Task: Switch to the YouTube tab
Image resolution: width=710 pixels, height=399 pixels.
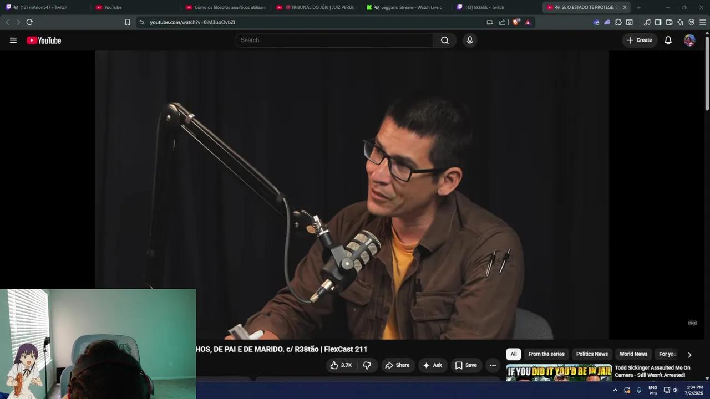Action: click(x=136, y=7)
